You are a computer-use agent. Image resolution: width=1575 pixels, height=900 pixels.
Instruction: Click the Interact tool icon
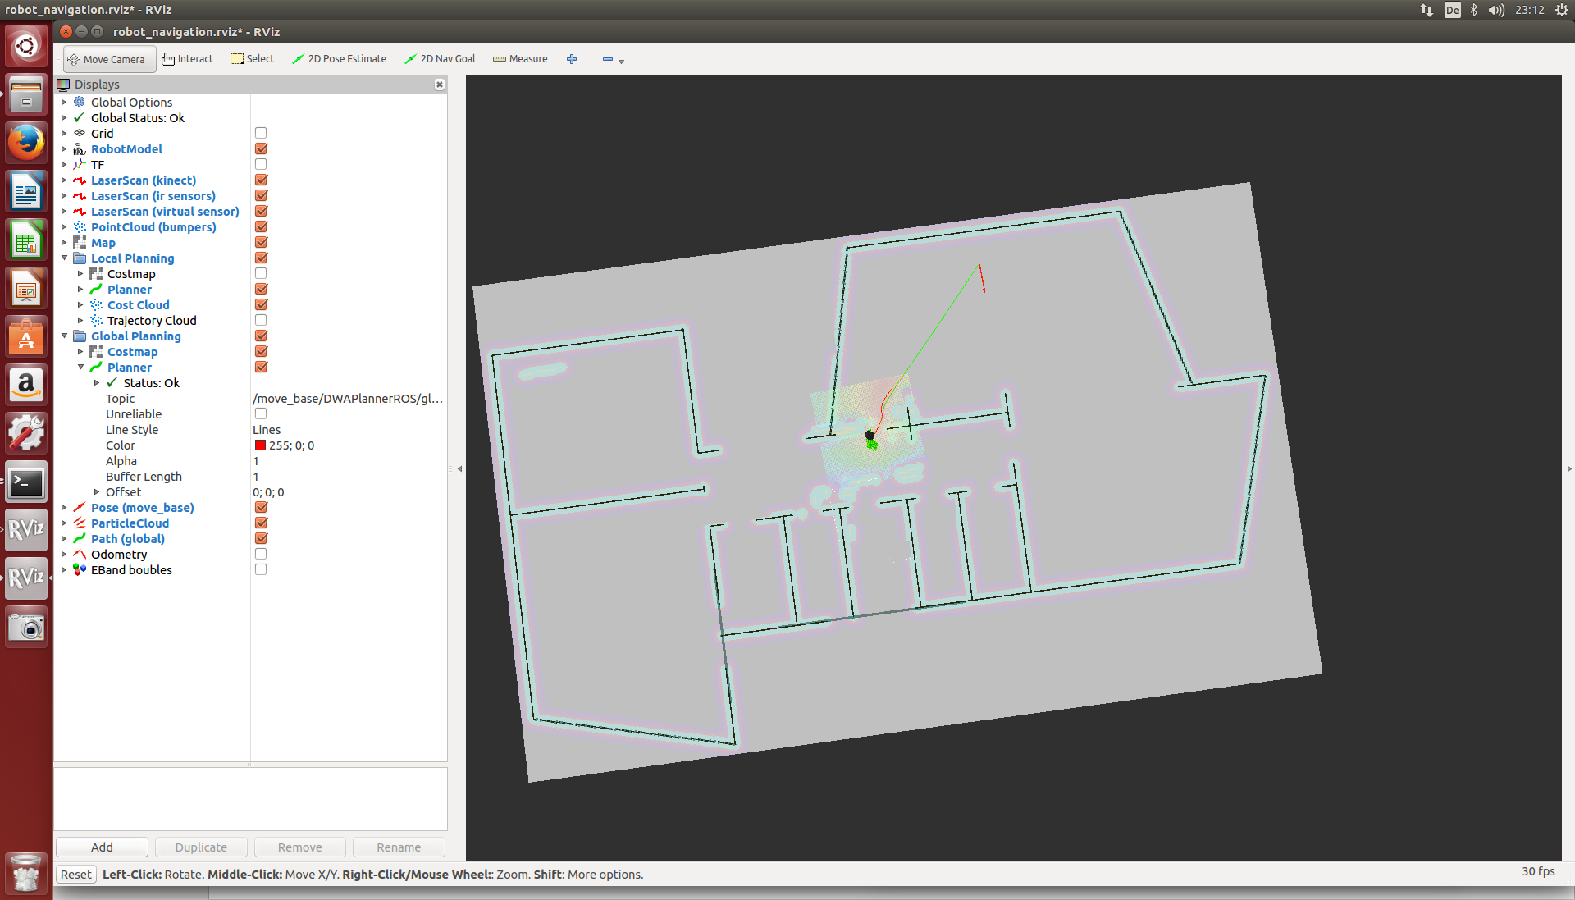(168, 59)
